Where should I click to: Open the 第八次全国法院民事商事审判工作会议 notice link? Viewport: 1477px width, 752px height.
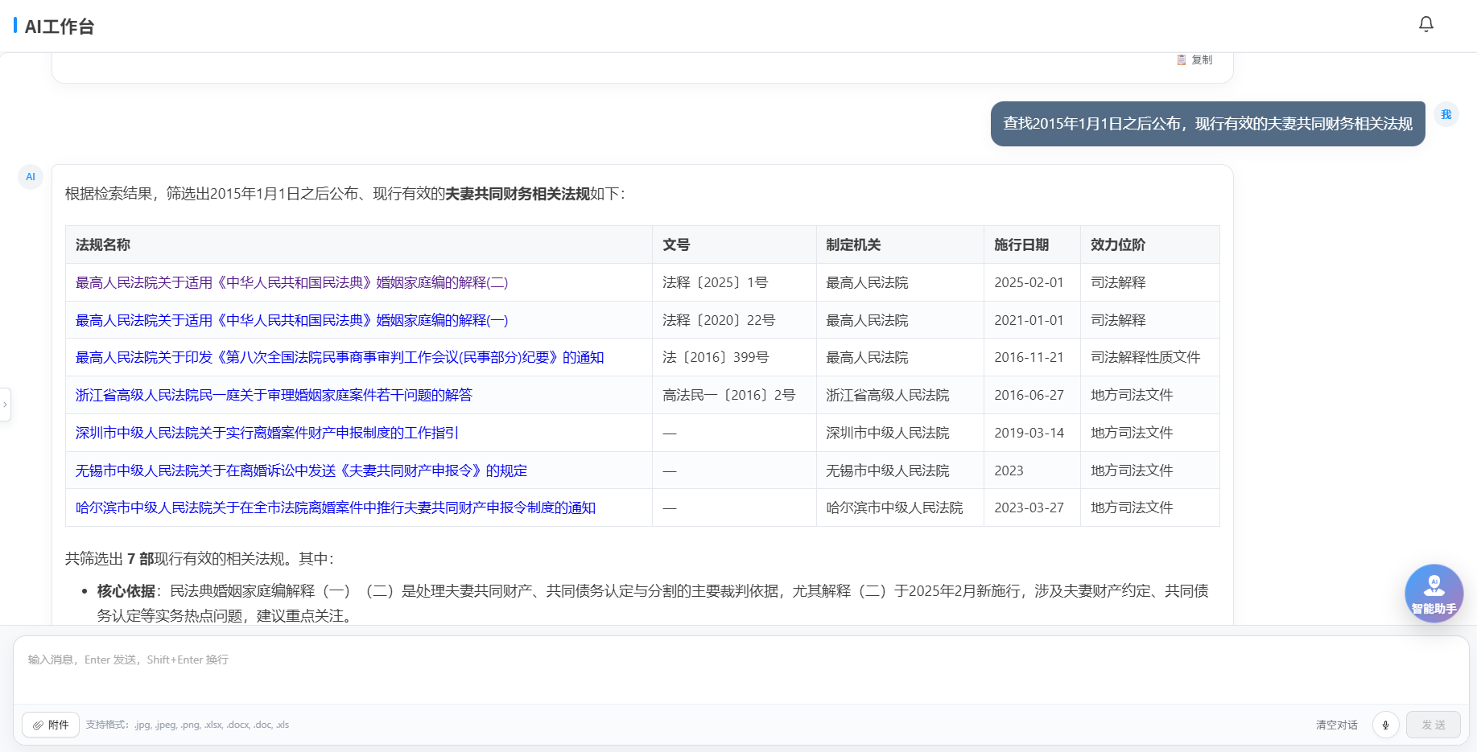click(340, 357)
